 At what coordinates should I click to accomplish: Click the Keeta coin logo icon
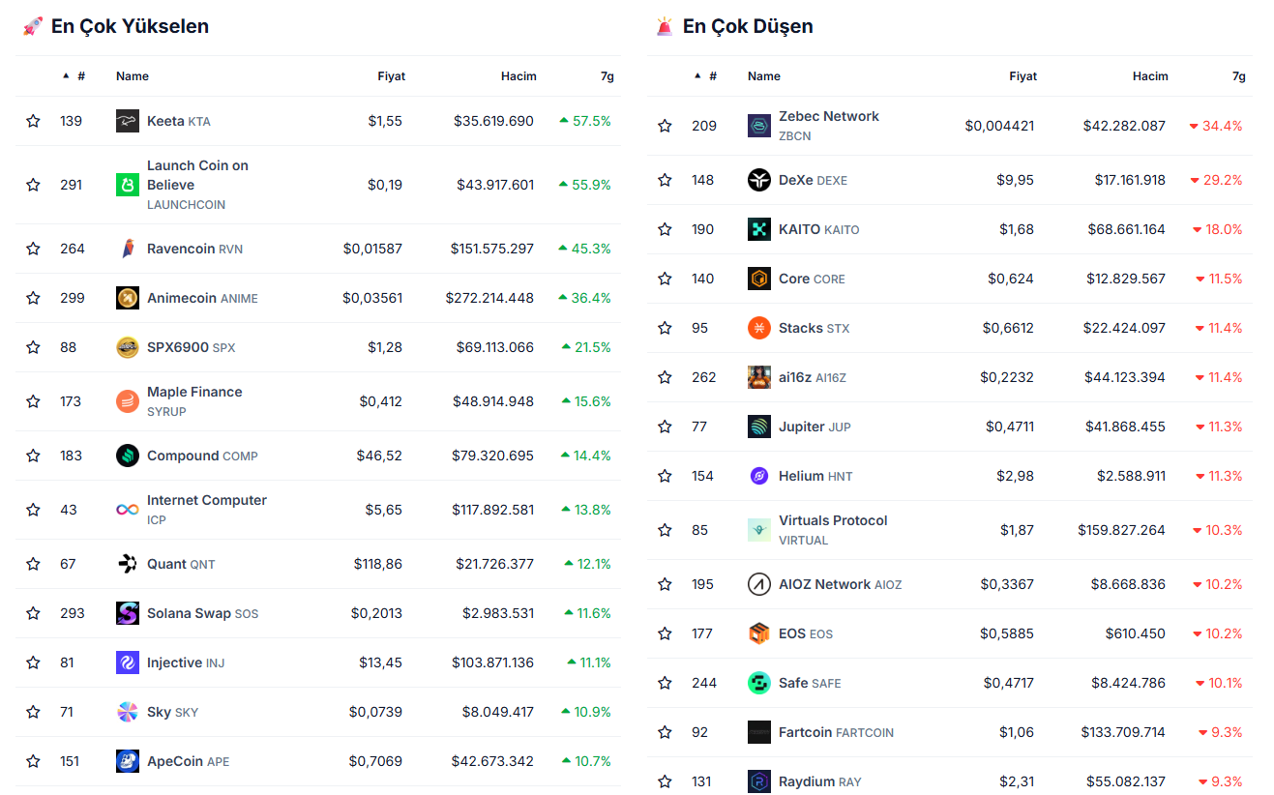127,121
